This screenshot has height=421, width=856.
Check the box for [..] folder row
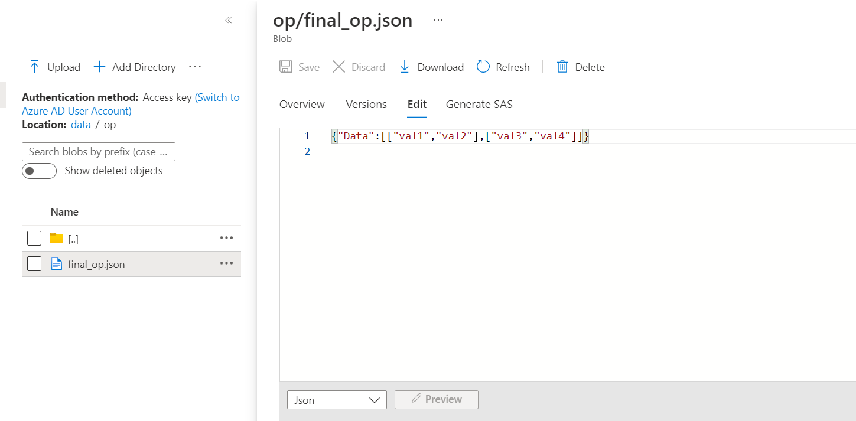(34, 238)
